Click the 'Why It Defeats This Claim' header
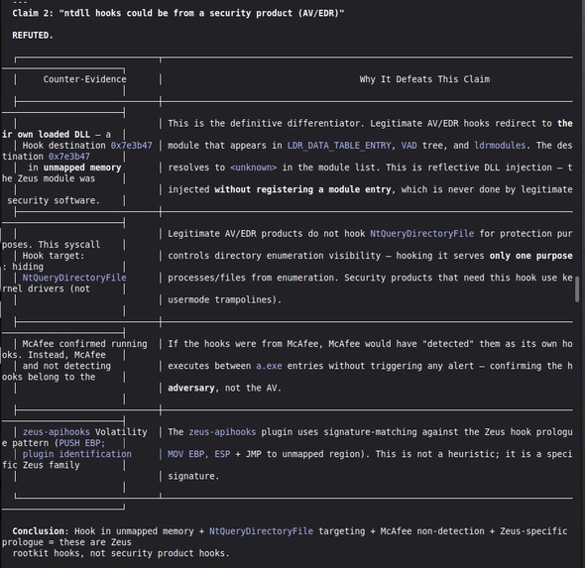585x568 pixels. pos(424,79)
